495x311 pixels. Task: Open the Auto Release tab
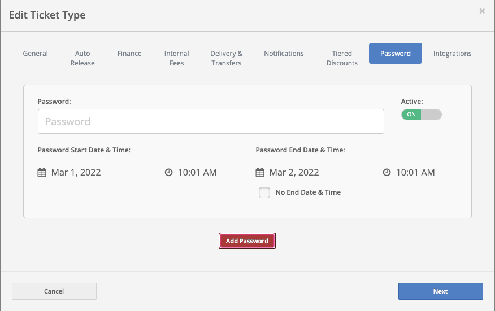[82, 58]
